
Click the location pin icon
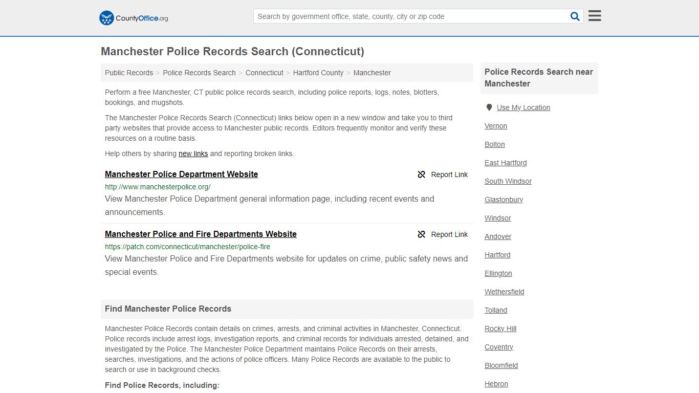point(489,107)
